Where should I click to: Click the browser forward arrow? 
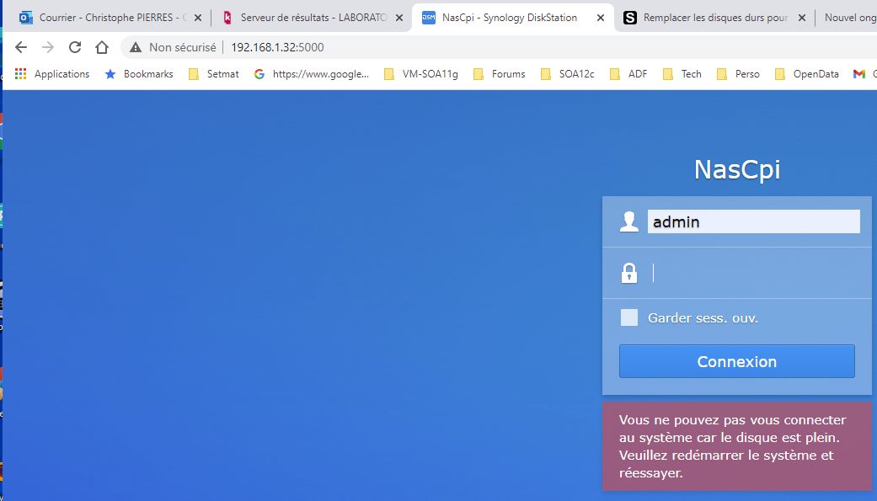coord(48,47)
